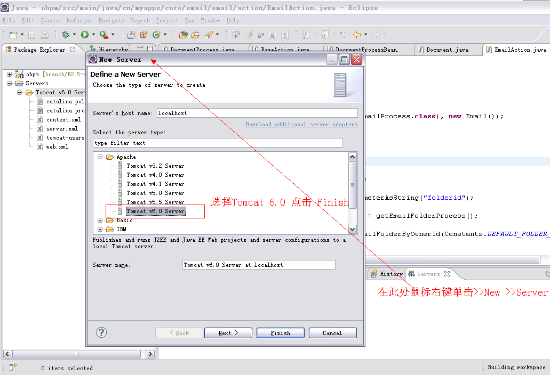Collapse the Servers folder in Package Explorer

(x=10, y=83)
